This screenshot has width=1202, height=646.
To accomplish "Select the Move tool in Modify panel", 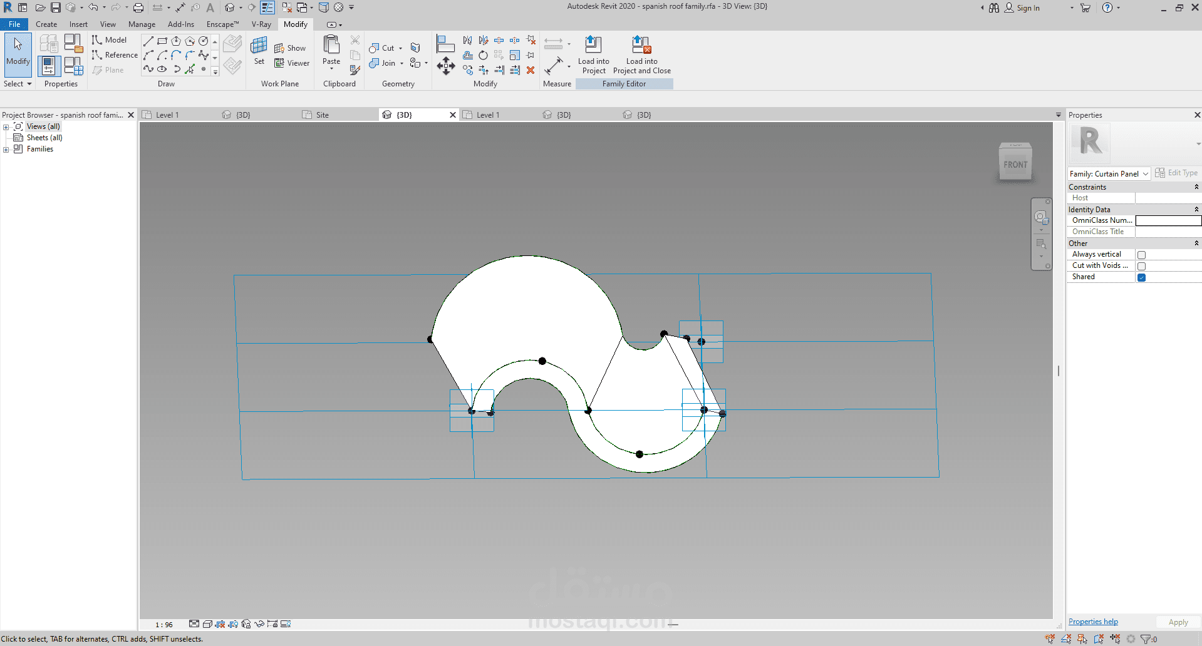I will coord(445,65).
